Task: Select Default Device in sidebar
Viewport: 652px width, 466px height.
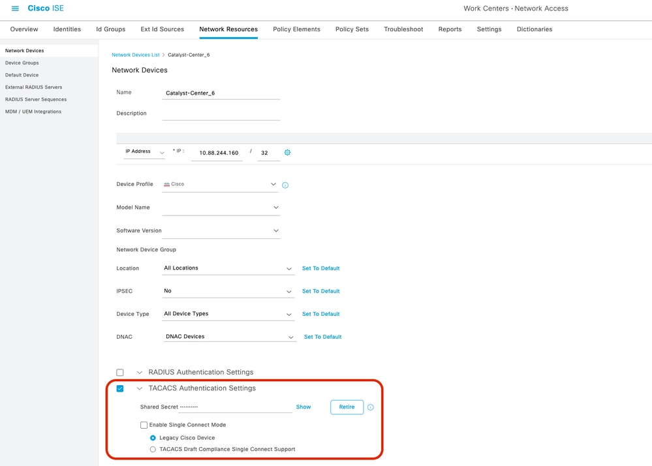Action: (22, 75)
